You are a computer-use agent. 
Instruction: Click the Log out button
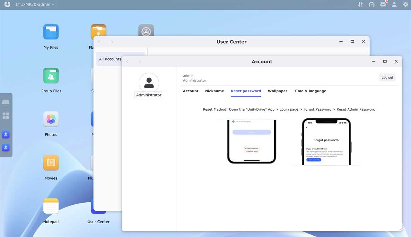tap(387, 78)
